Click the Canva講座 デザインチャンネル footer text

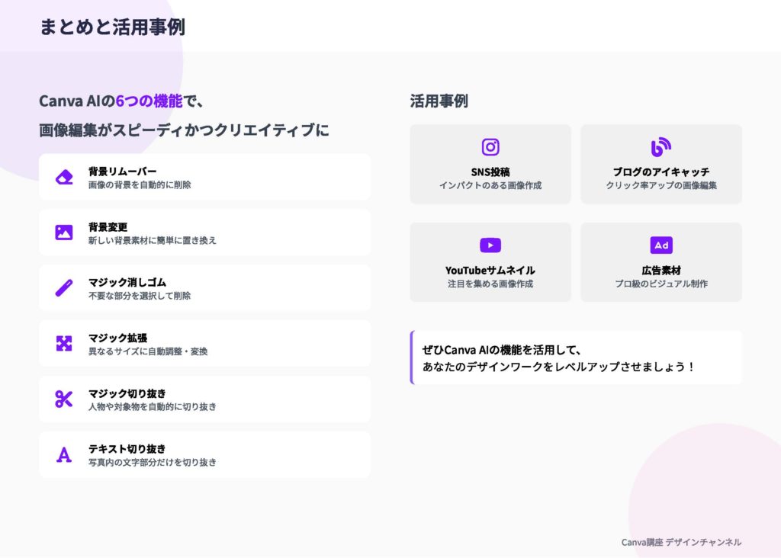pyautogui.click(x=681, y=542)
